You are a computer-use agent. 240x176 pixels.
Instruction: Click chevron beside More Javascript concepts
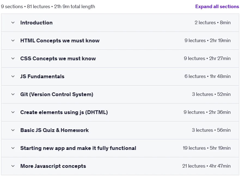point(13,166)
